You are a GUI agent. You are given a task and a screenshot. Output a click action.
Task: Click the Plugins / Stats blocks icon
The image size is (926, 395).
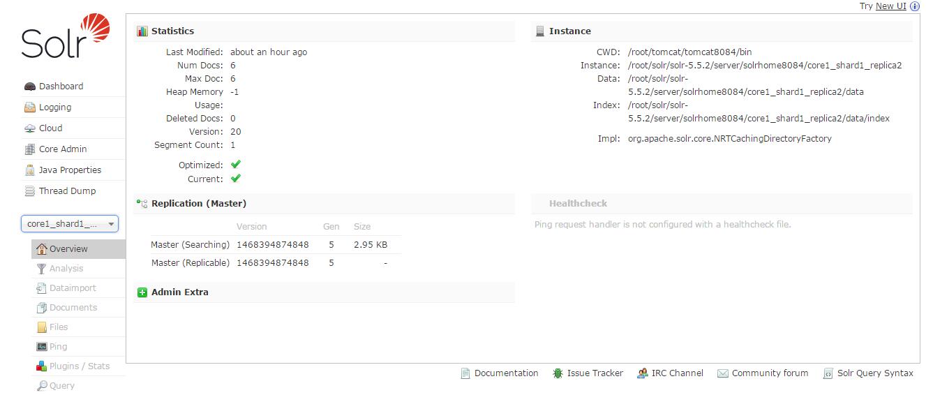pyautogui.click(x=42, y=366)
